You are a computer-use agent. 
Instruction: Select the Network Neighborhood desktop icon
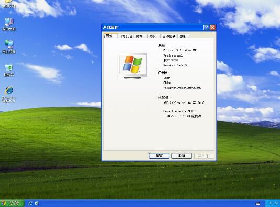tap(9, 47)
